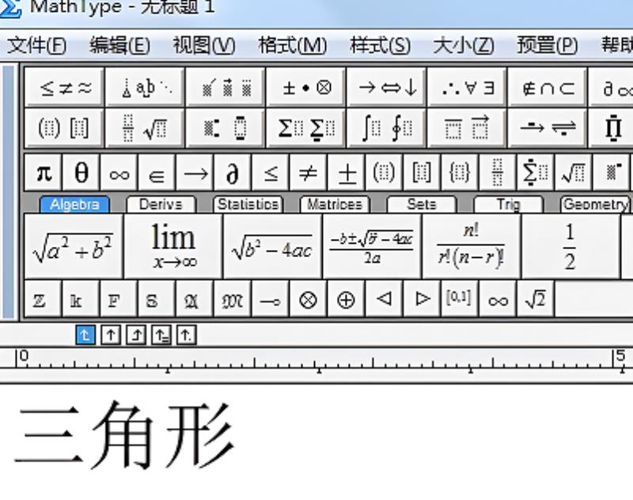Screen dimensions: 633x500
Task: Insert the not-equal symbol
Action: (x=309, y=172)
